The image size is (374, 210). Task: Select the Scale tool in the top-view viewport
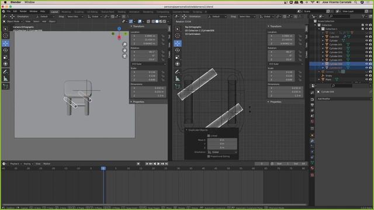(178, 57)
